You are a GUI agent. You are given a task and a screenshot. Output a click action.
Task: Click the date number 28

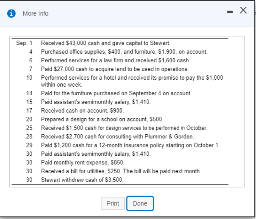(x=29, y=137)
